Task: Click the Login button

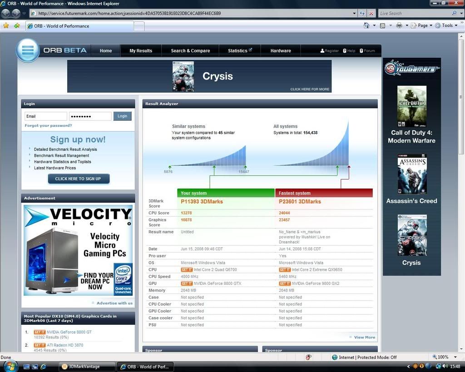Action: tap(122, 116)
